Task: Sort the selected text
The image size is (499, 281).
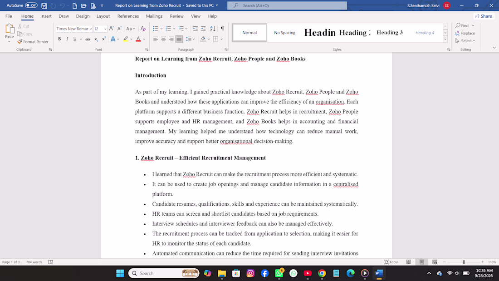Action: click(x=213, y=29)
